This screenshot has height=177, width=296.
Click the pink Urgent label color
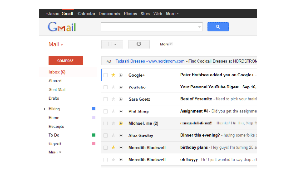coord(94,144)
